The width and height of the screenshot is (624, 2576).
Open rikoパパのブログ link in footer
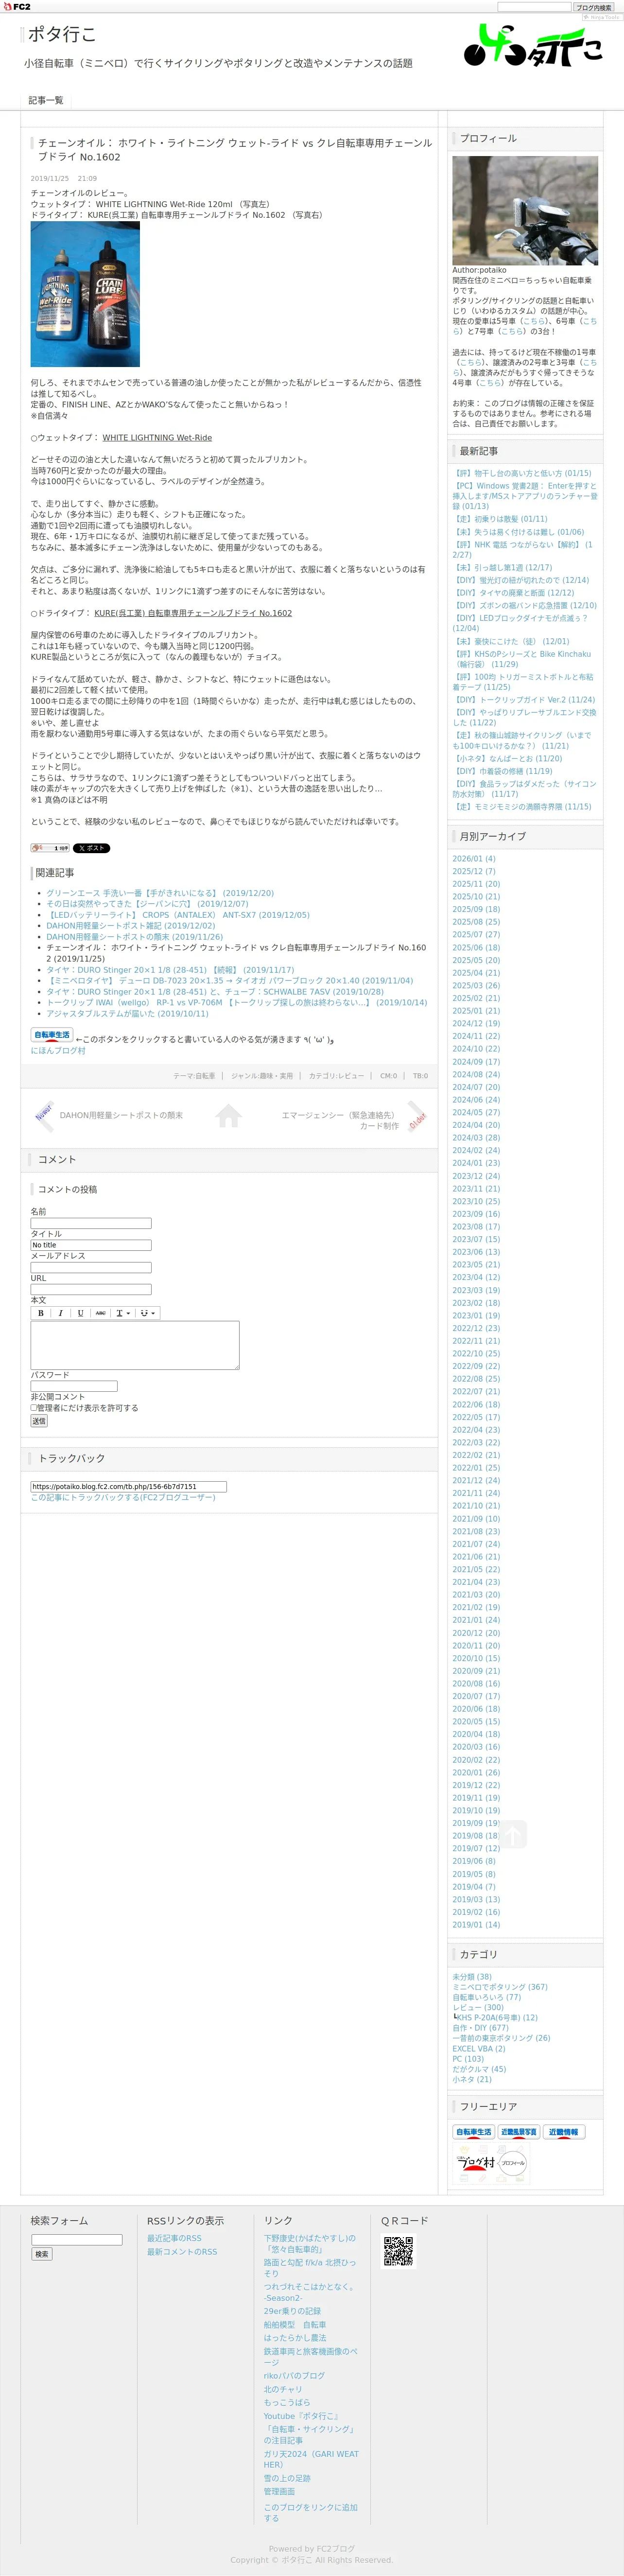(294, 2375)
